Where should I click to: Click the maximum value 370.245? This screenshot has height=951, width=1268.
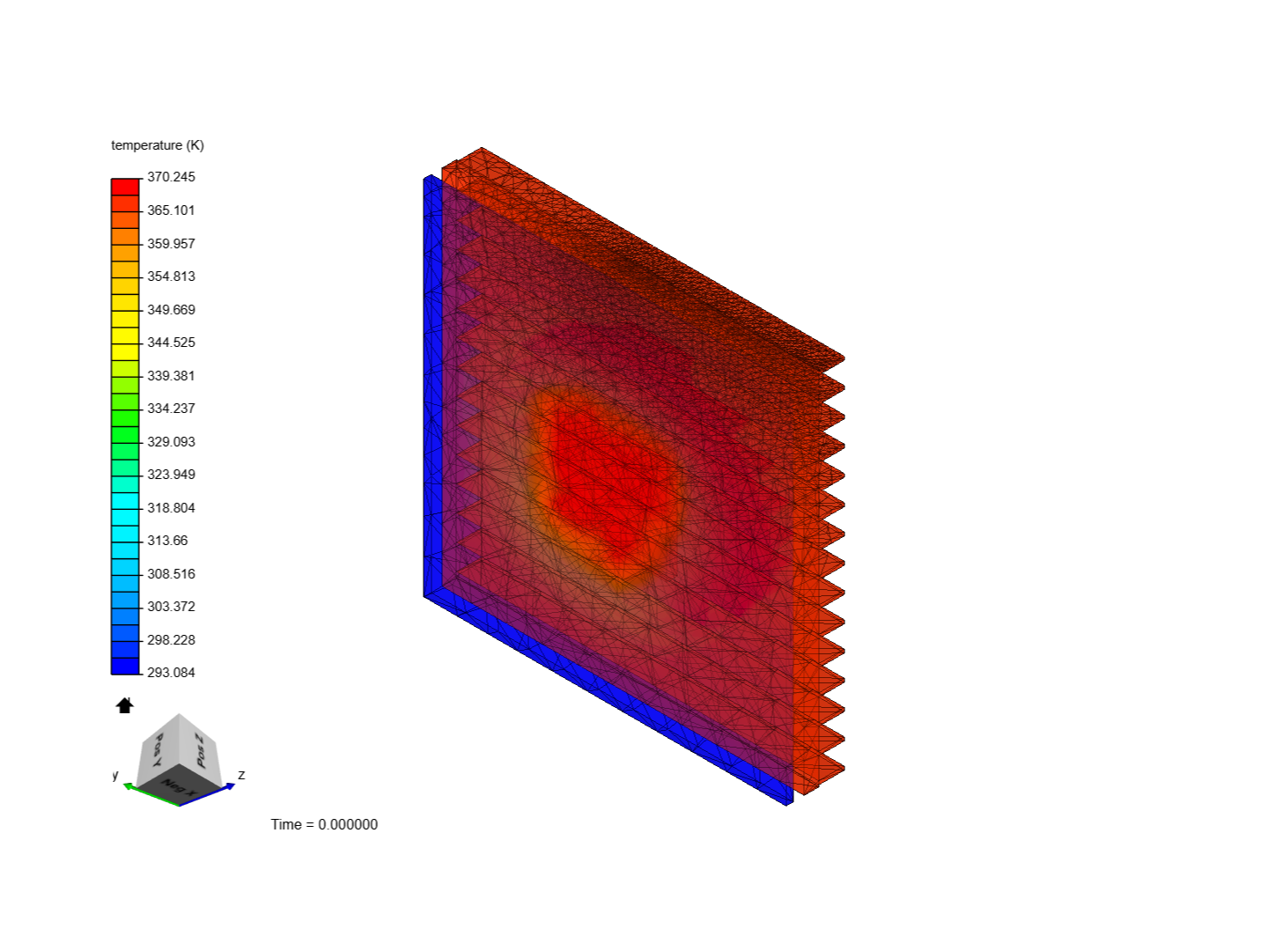tap(171, 177)
